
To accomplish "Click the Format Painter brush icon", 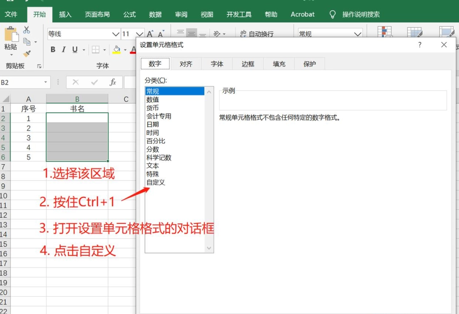I will [27, 54].
